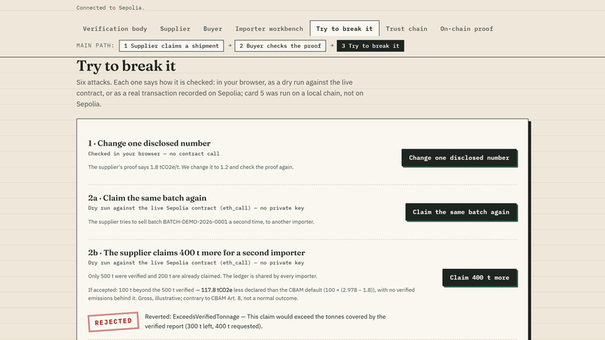Click the bold '117.8 tCO2e' value
Image resolution: width=605 pixels, height=340 pixels.
(x=216, y=290)
